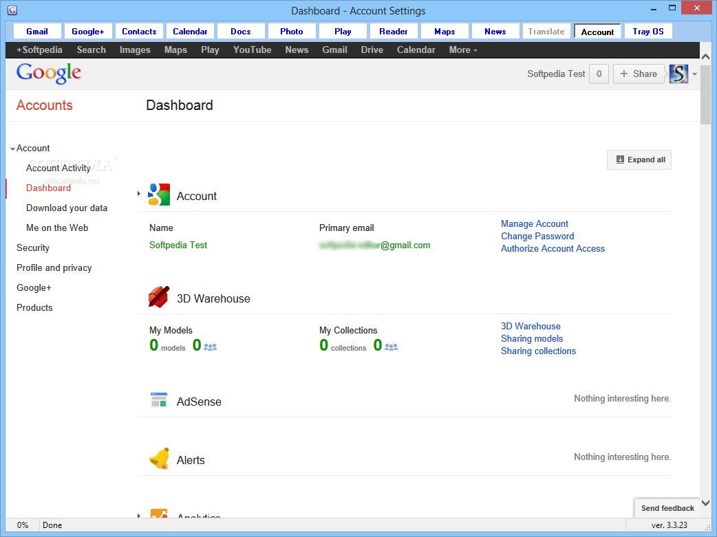This screenshot has height=537, width=717.
Task: Click the Alerts bell icon
Action: coord(159,459)
